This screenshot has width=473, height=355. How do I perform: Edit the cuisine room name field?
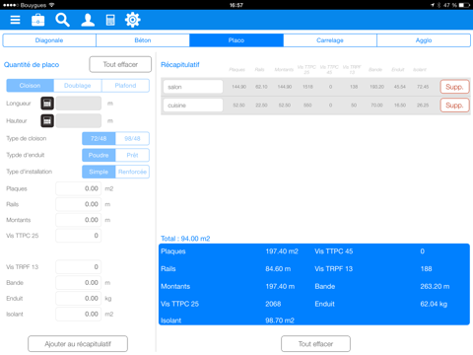193,106
